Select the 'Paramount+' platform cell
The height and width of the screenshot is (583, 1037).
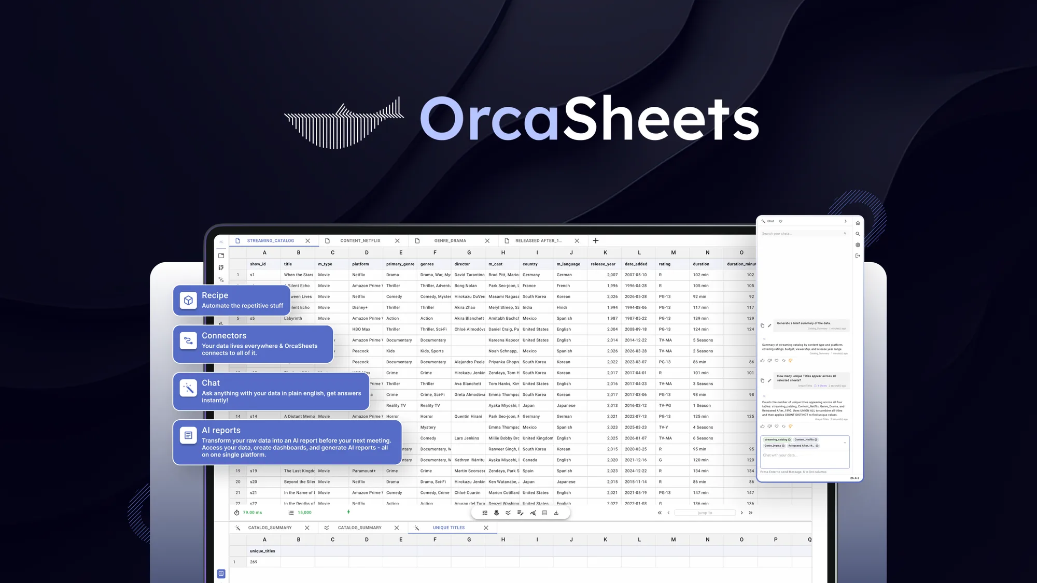[366, 471]
